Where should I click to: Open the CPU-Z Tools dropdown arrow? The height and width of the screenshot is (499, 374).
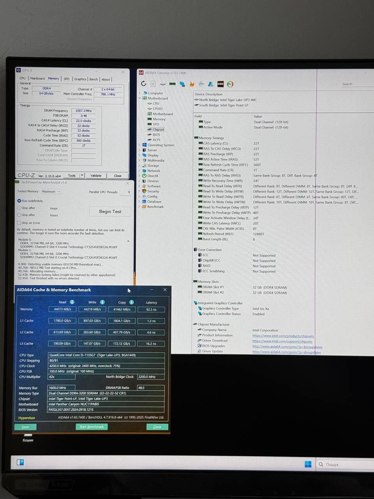[x=82, y=175]
